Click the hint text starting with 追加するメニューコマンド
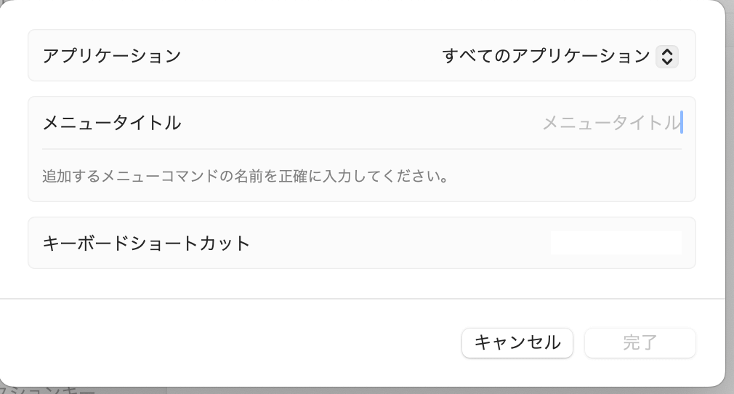Image resolution: width=734 pixels, height=394 pixels. tap(244, 176)
